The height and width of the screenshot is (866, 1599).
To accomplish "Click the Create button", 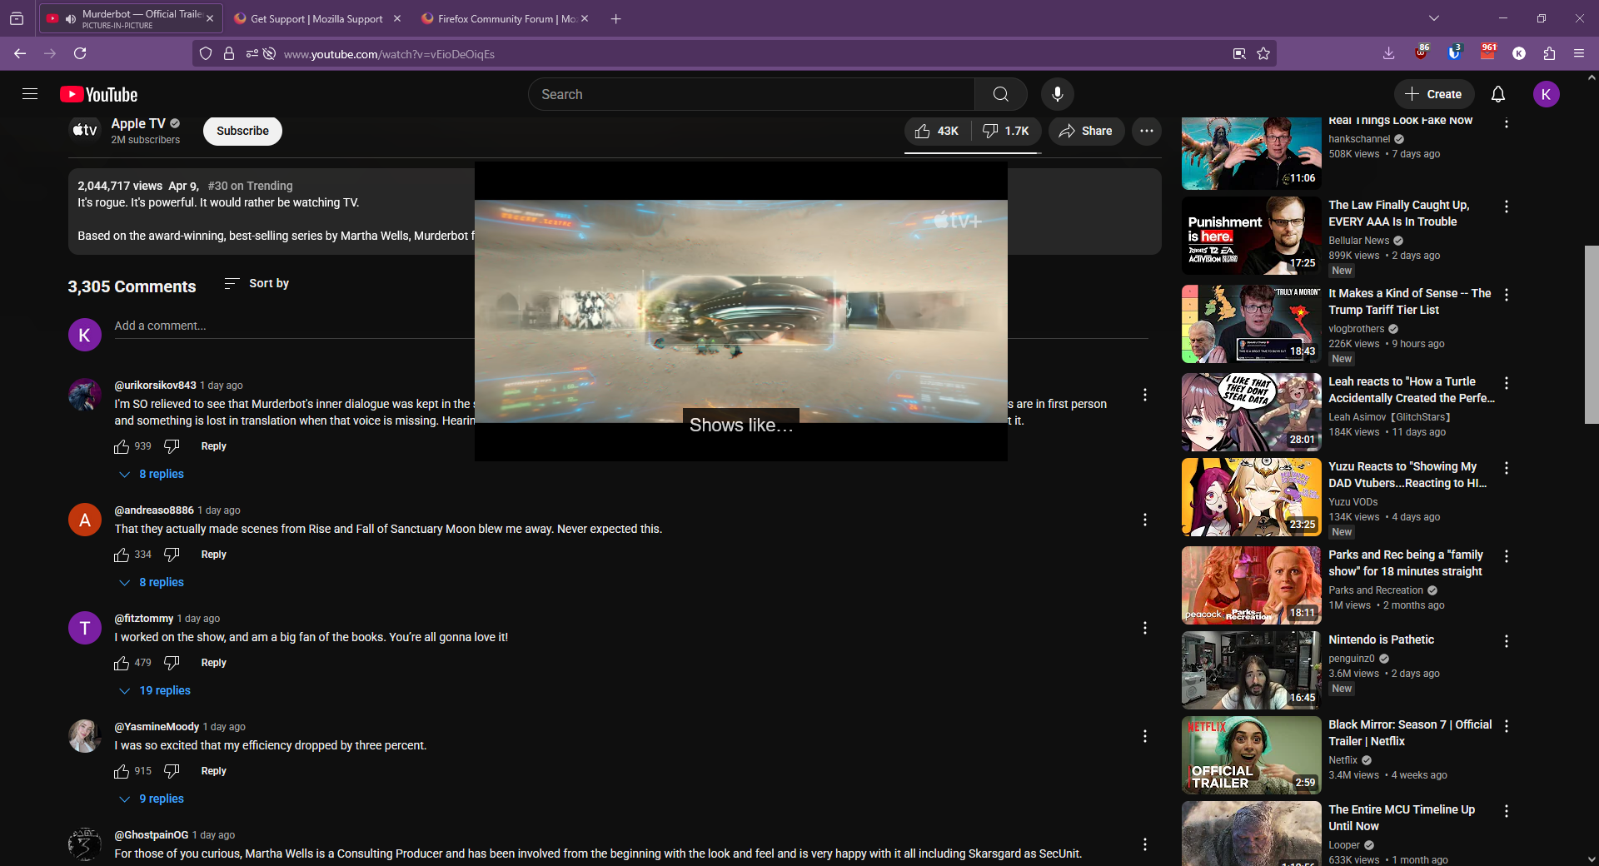I will pyautogui.click(x=1433, y=94).
